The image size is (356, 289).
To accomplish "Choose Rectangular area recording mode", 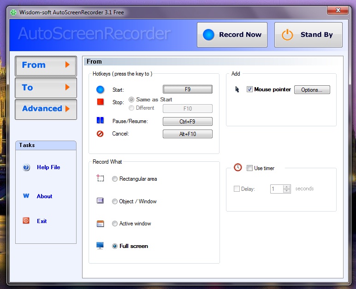I will coord(115,179).
